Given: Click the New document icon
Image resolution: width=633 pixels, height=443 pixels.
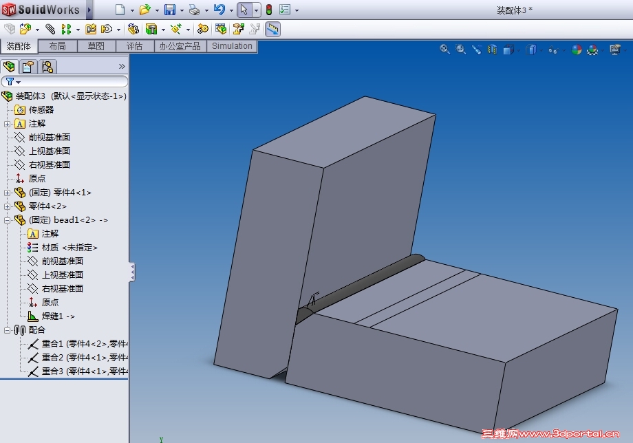Looking at the screenshot, I should point(120,10).
